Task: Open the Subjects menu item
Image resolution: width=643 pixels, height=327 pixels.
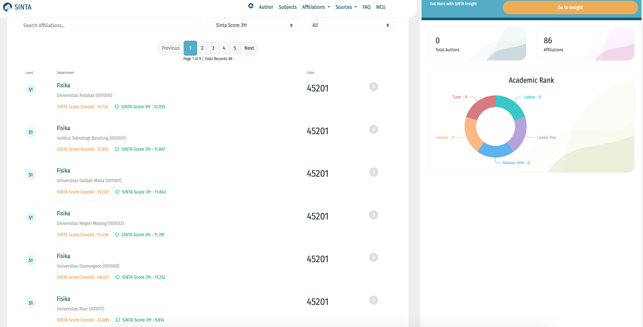Action: click(288, 7)
